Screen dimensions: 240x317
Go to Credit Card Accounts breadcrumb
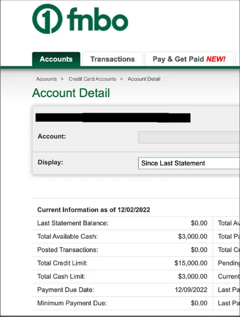[92, 79]
